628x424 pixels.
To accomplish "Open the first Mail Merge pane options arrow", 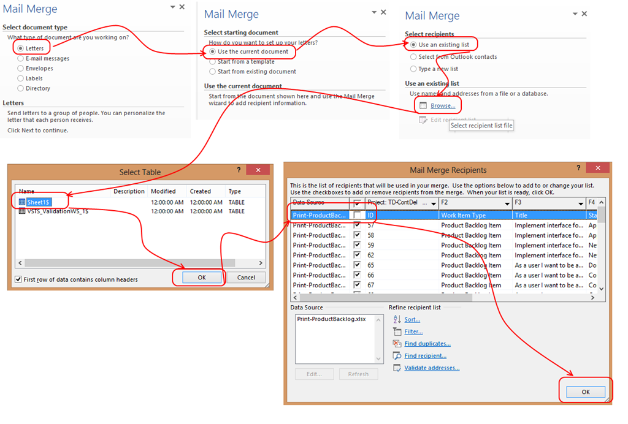I will click(x=171, y=7).
